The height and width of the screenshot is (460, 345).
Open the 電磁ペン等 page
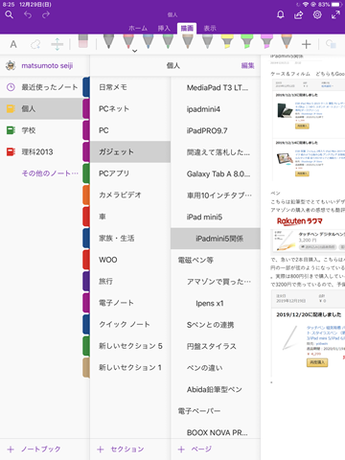click(x=216, y=260)
